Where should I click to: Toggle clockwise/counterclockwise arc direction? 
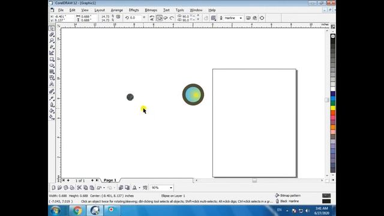click(206, 18)
